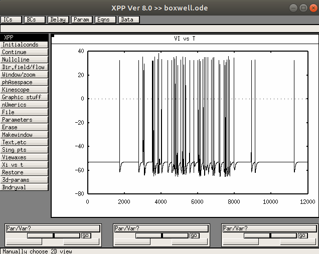Screen dimensions: 319x254
Task: Click the second slider's Par/Var? field
Action: point(162,228)
